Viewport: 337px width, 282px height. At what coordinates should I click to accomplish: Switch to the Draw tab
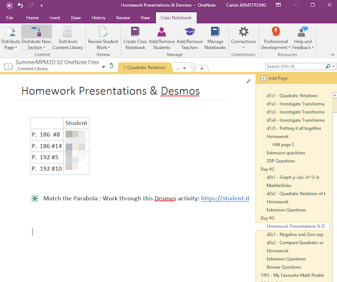76,18
